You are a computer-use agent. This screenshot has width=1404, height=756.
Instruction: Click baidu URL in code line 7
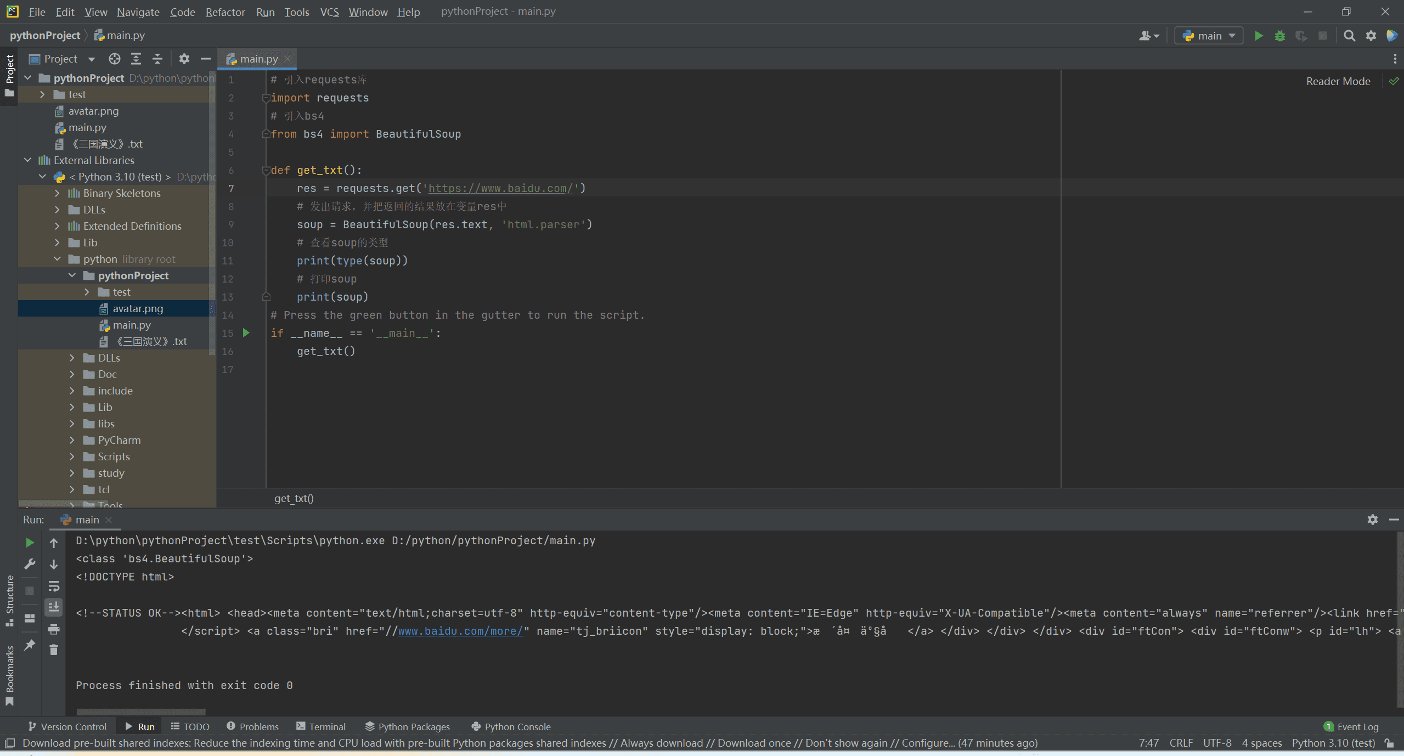pyautogui.click(x=500, y=188)
